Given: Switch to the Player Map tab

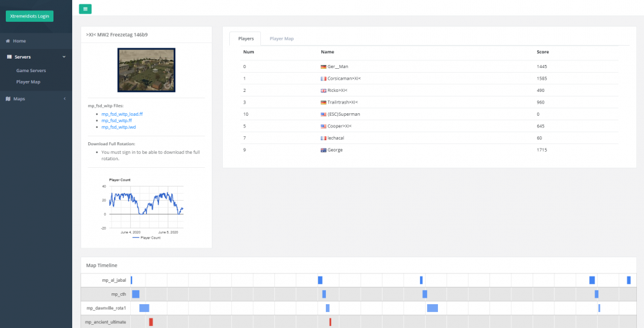Looking at the screenshot, I should pos(281,39).
